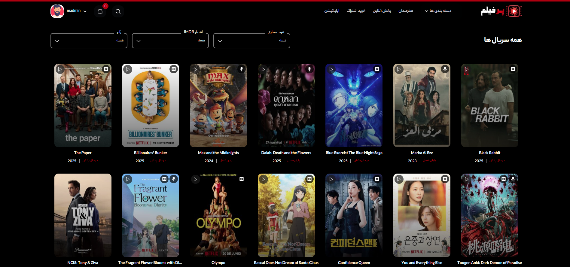The image size is (570, 267).
Task: Click microphone icon on Tougen Anki poster
Action: [513, 179]
